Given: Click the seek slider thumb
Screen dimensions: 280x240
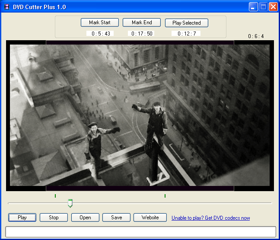Looking at the screenshot, I should pyautogui.click(x=70, y=203).
